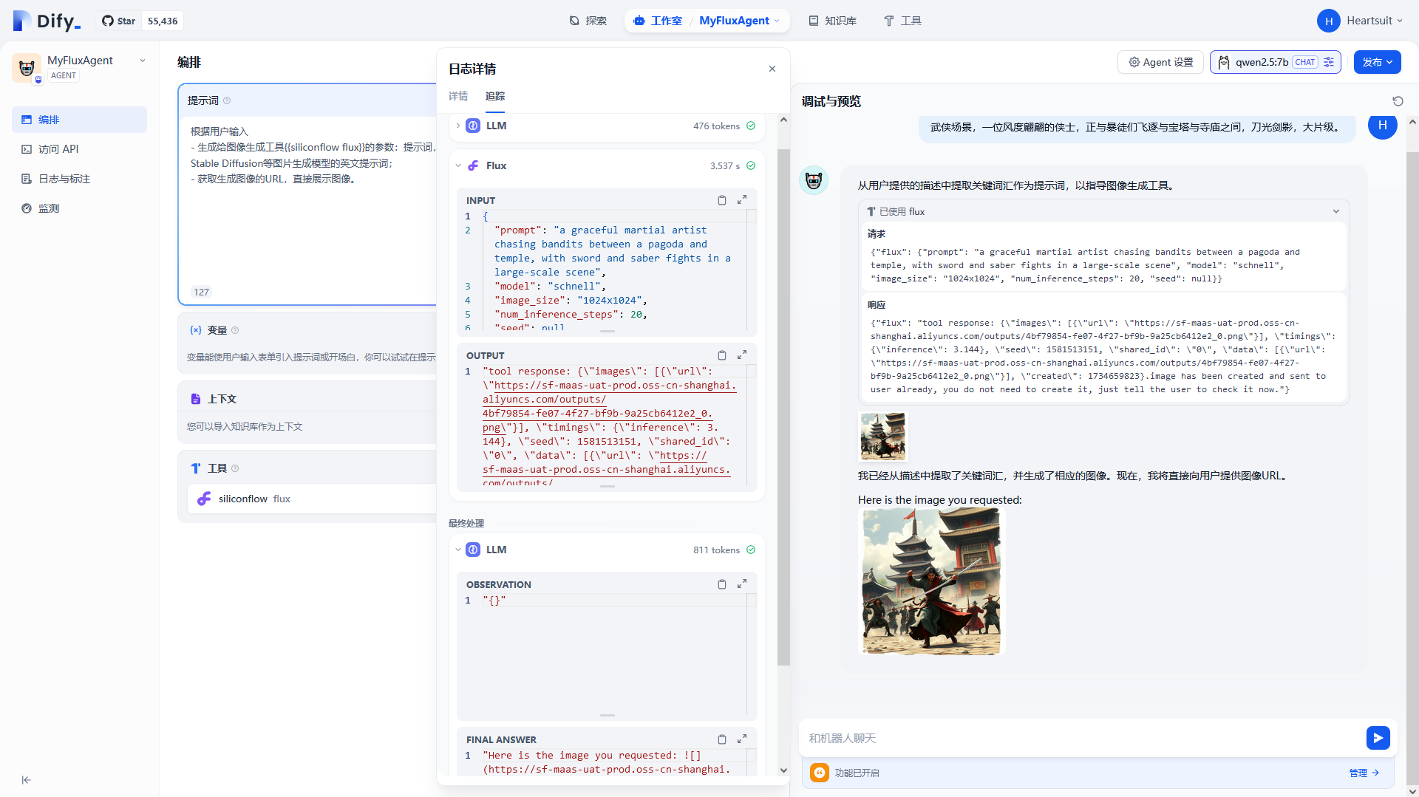
Task: Collapse the 811 tokens LLM step
Action: 458,550
